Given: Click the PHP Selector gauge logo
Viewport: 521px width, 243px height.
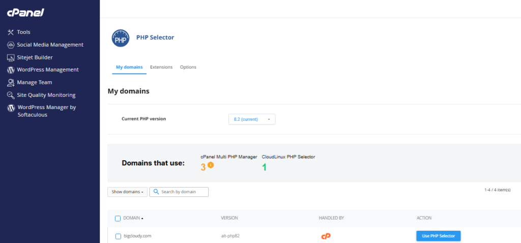Looking at the screenshot, I should [121, 39].
